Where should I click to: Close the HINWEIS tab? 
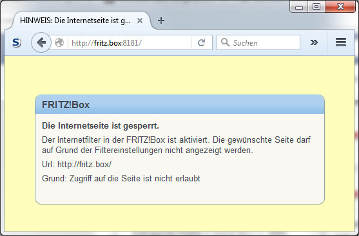pos(140,21)
